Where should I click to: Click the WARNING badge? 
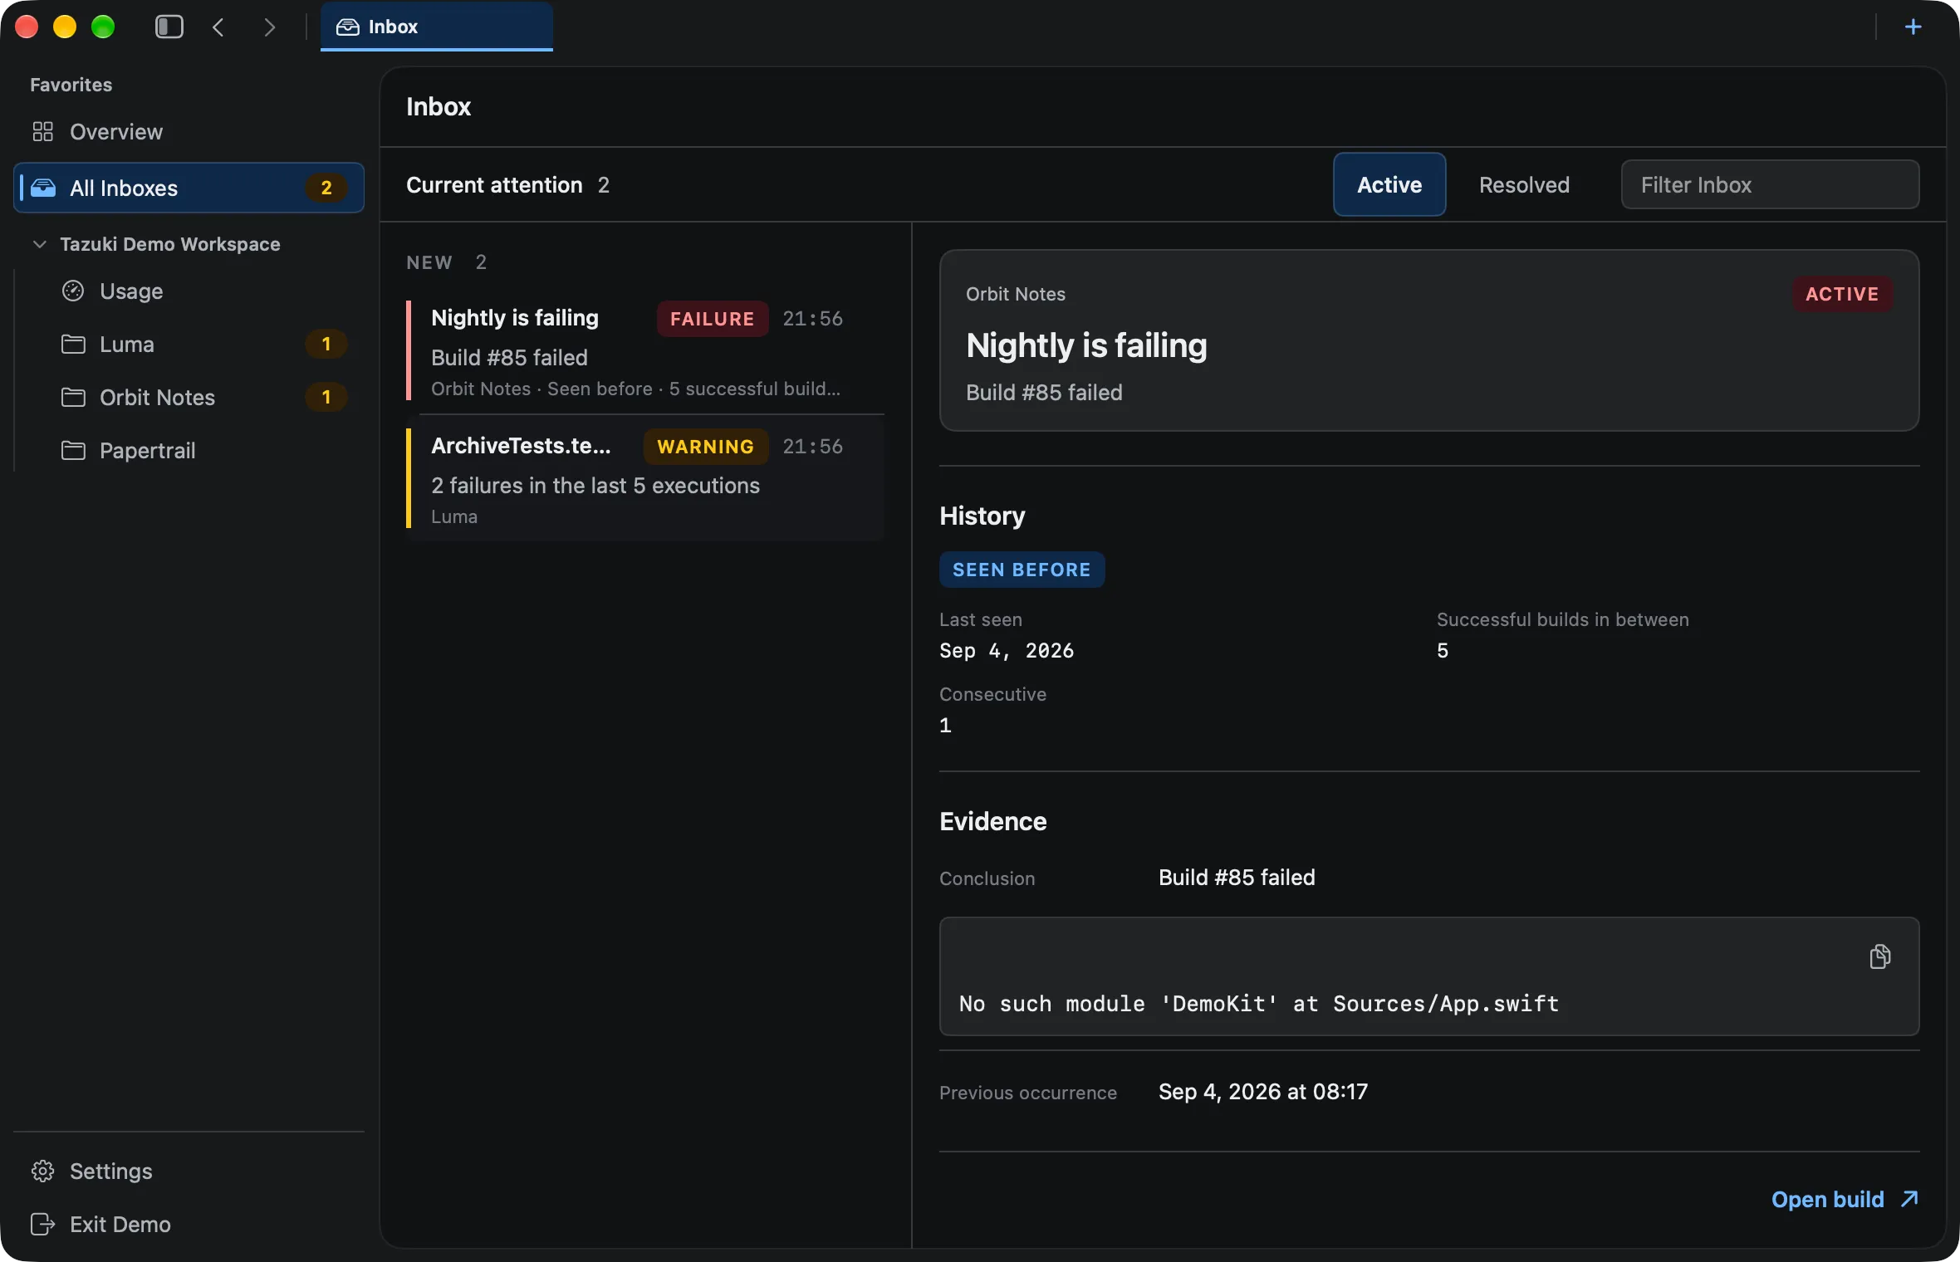(705, 447)
